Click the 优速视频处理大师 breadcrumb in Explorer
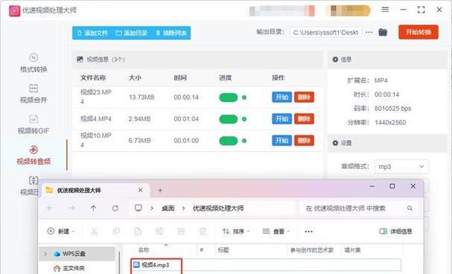Image resolution: width=452 pixels, height=274 pixels. pos(218,208)
